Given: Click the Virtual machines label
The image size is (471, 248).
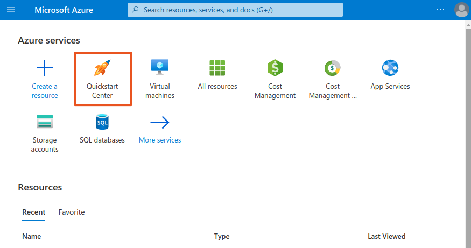Looking at the screenshot, I should (160, 91).
